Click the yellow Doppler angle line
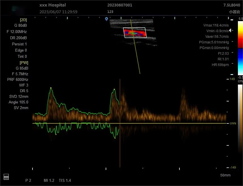This screenshot has height=186, width=243. [x=135, y=46]
